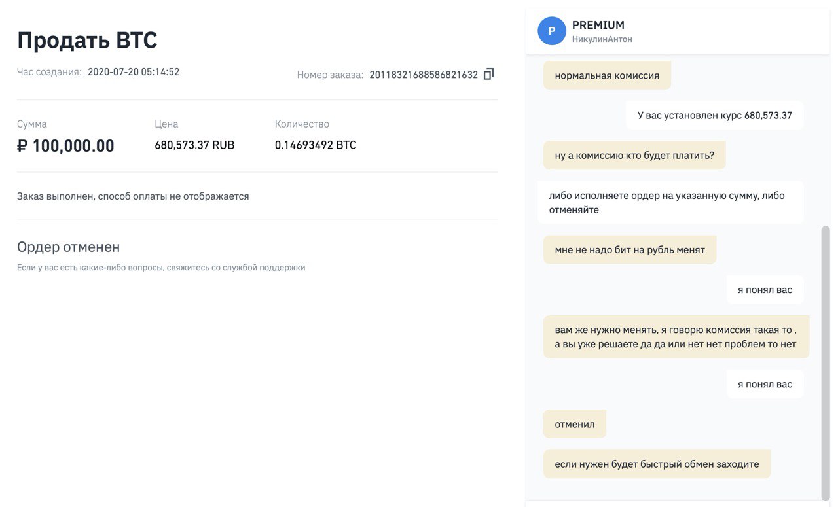This screenshot has width=838, height=507.
Task: Click the 'нормальная комиссия' chat message
Action: click(x=607, y=75)
